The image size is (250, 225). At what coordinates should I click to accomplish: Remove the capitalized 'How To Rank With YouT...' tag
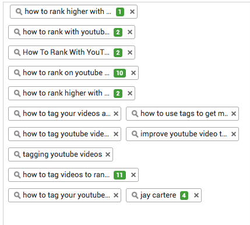130,52
